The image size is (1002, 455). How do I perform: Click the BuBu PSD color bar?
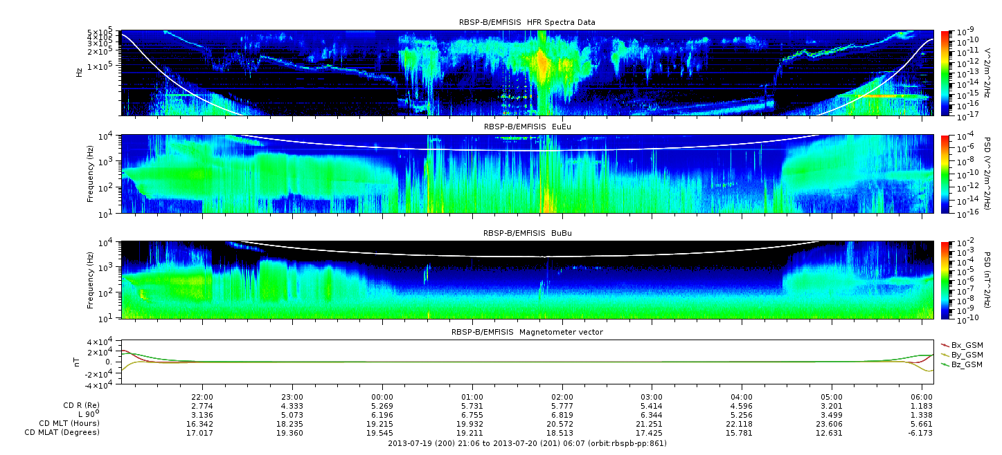pyautogui.click(x=945, y=279)
